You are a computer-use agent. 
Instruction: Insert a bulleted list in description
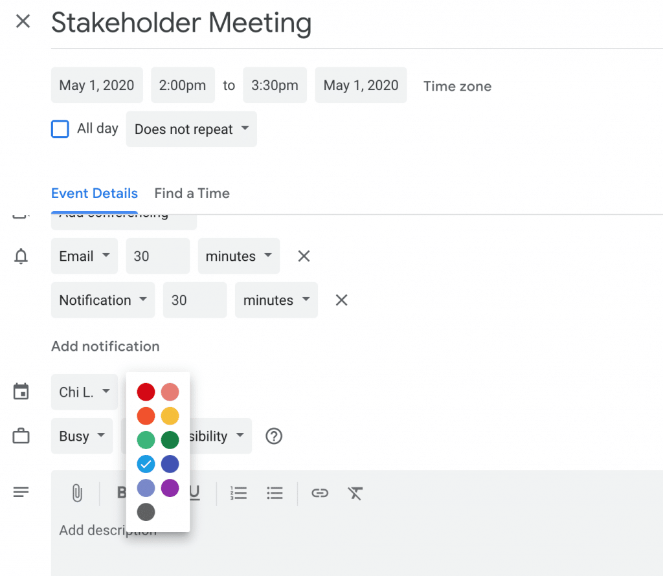[275, 493]
